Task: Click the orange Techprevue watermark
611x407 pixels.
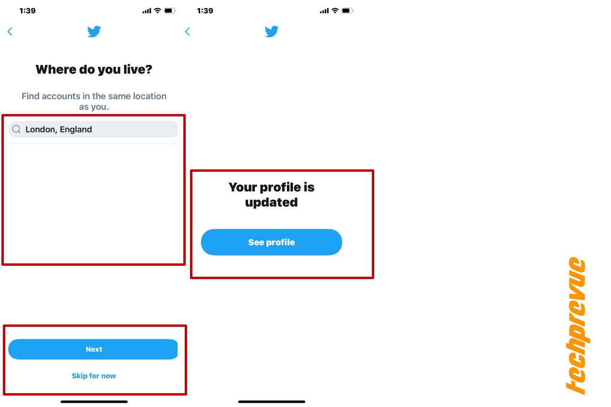Action: (x=577, y=326)
